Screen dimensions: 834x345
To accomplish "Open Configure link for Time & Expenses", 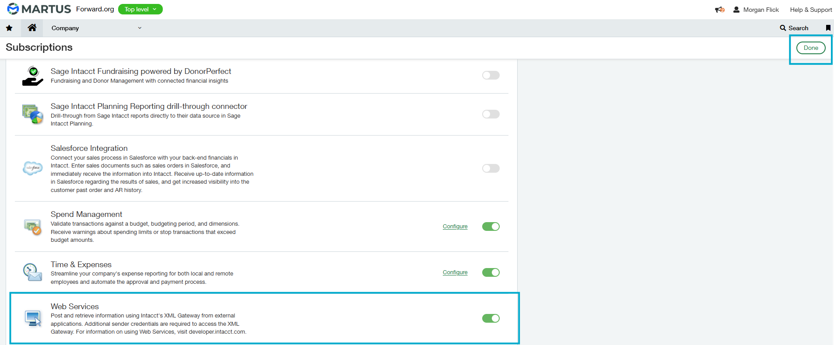I will point(455,272).
